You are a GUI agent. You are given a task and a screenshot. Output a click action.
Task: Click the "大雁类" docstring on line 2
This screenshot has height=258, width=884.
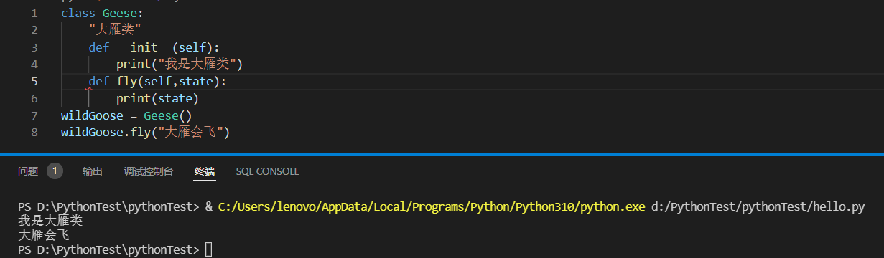[115, 30]
